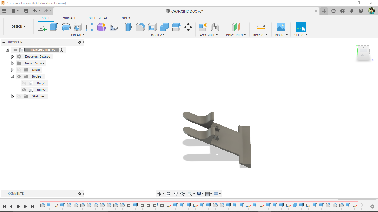
Task: Click the purple Create Form icon
Action: coord(102,27)
